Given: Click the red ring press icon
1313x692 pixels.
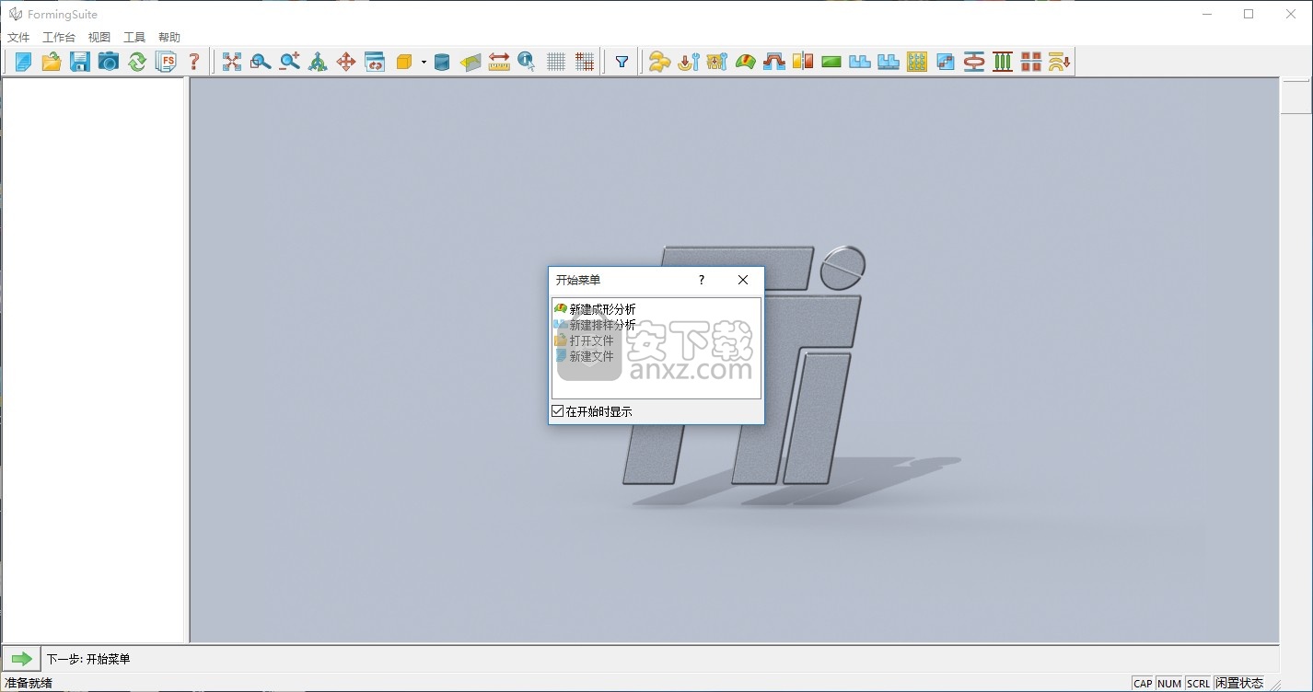Looking at the screenshot, I should [x=973, y=62].
